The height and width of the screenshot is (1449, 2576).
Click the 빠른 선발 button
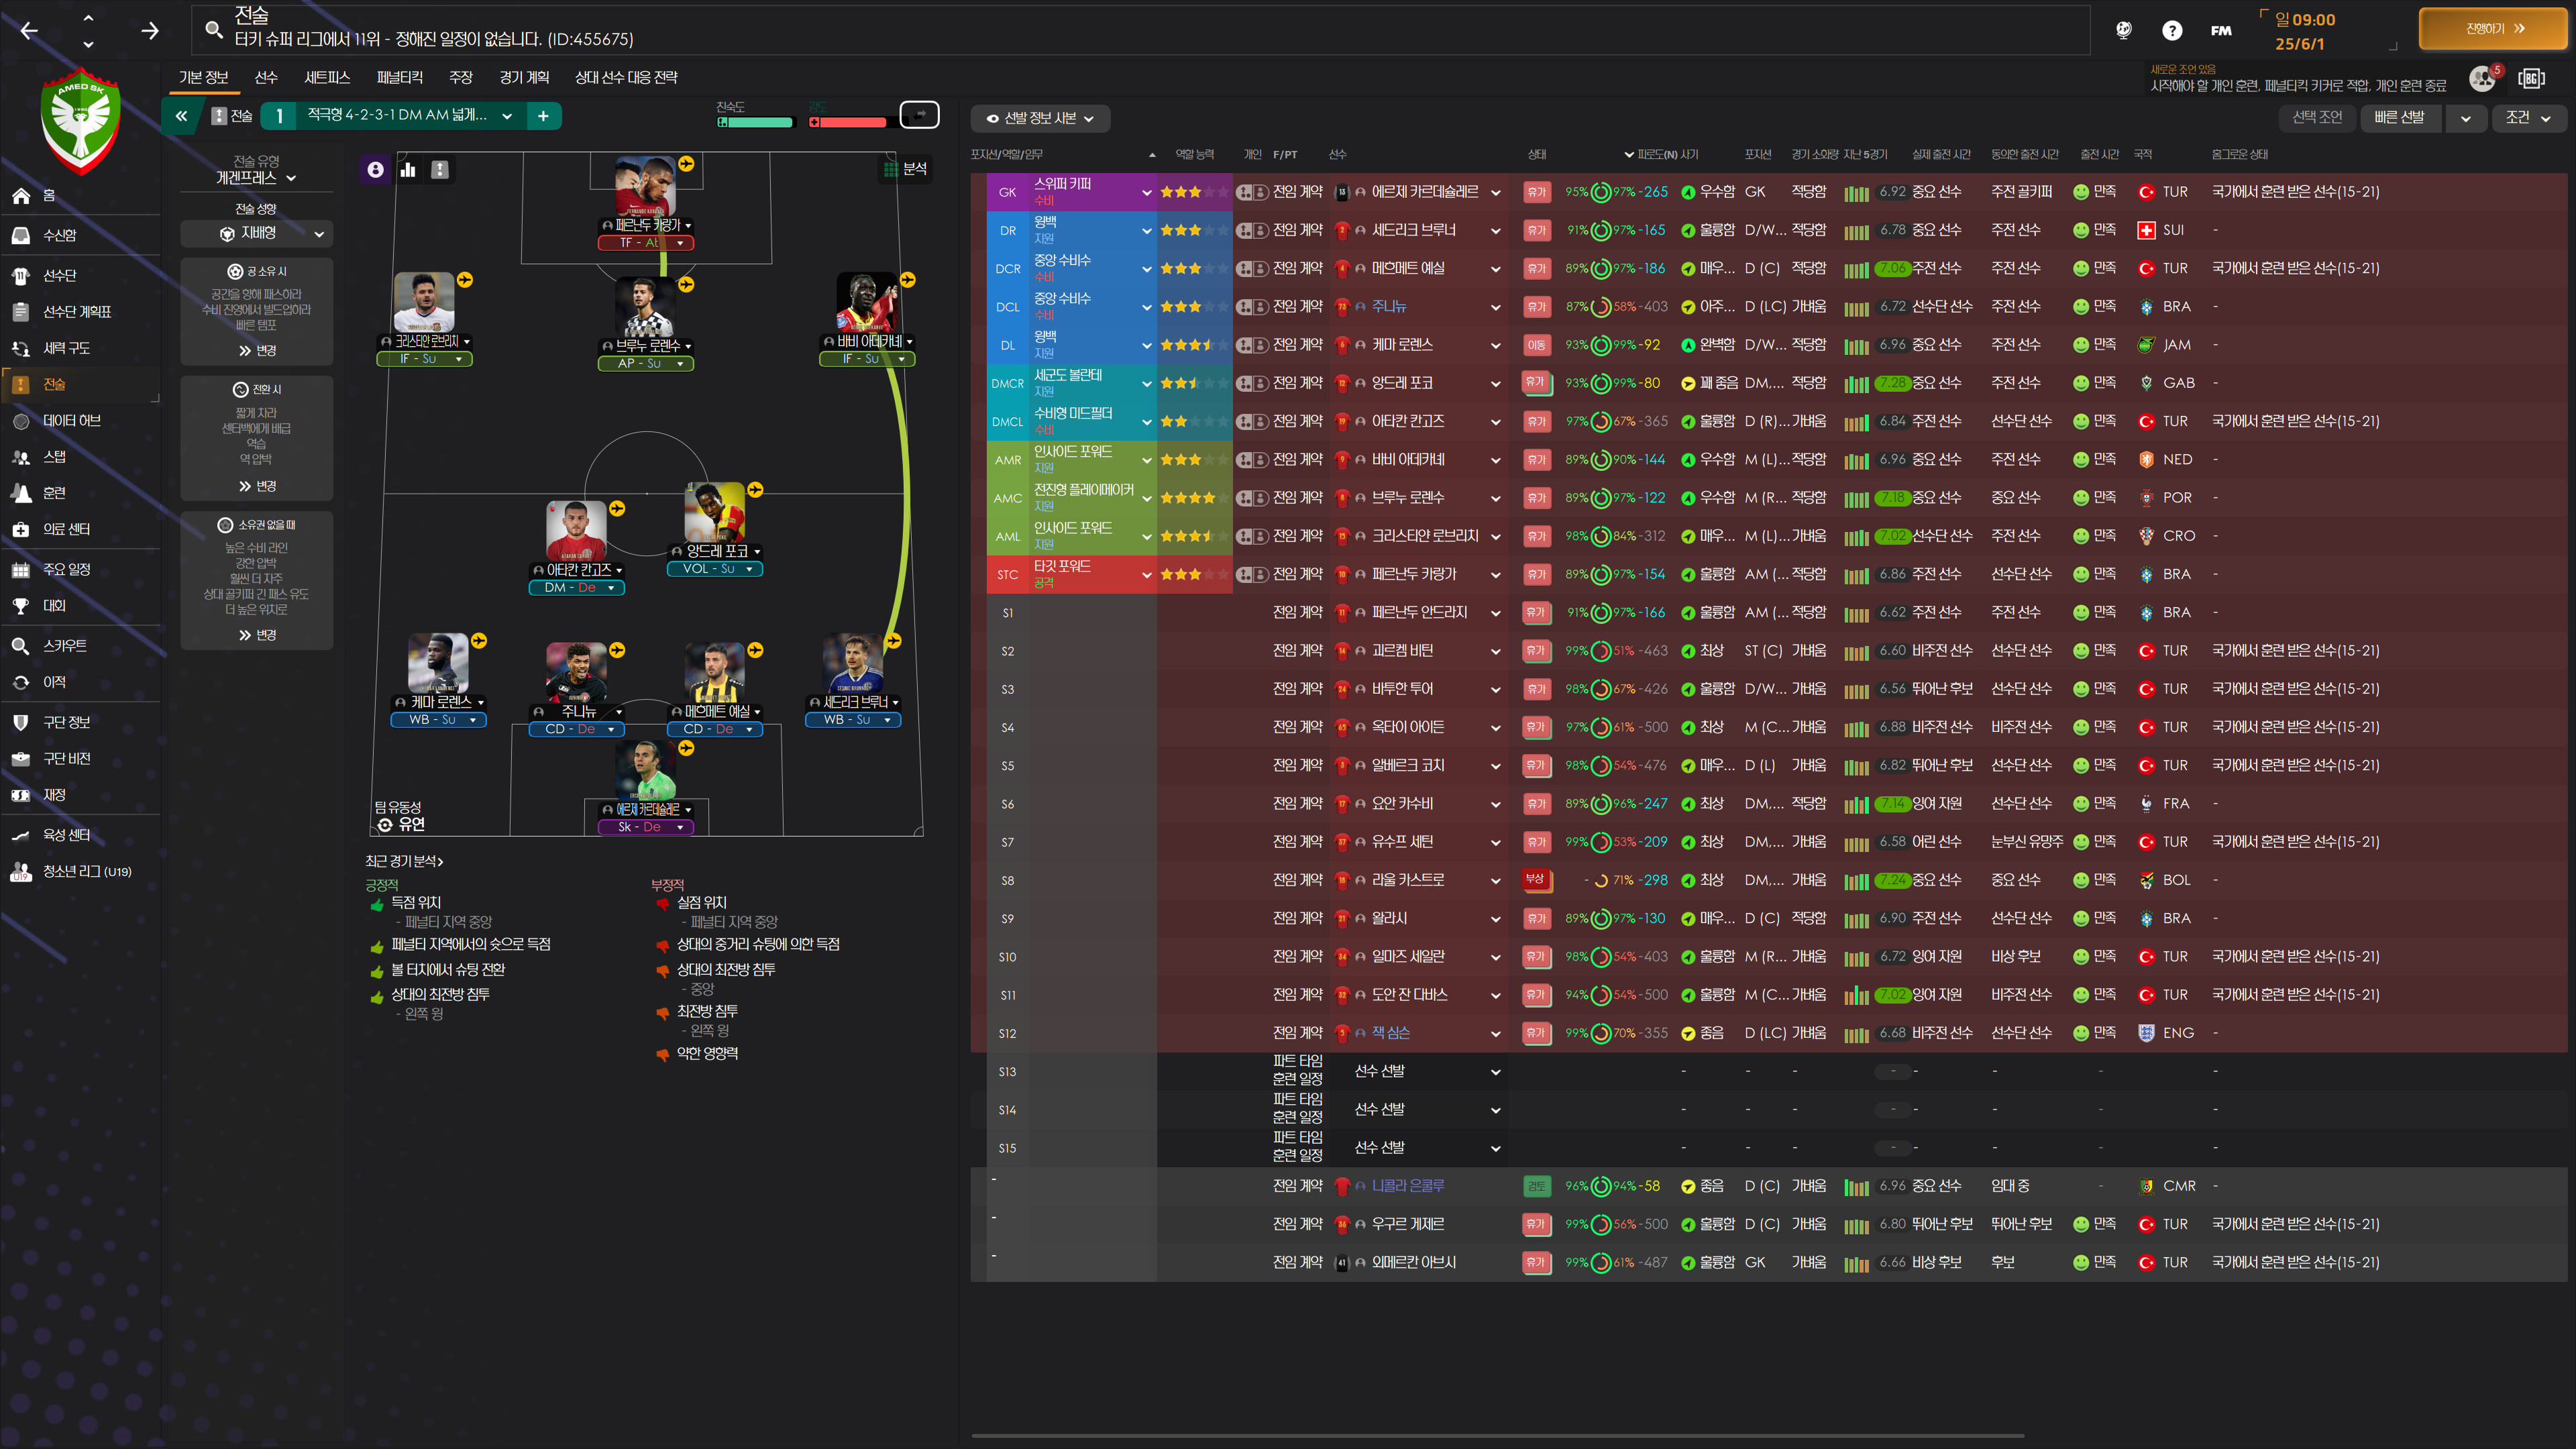point(2399,118)
